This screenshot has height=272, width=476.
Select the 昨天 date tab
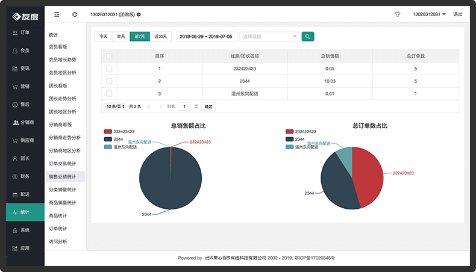[x=121, y=36]
